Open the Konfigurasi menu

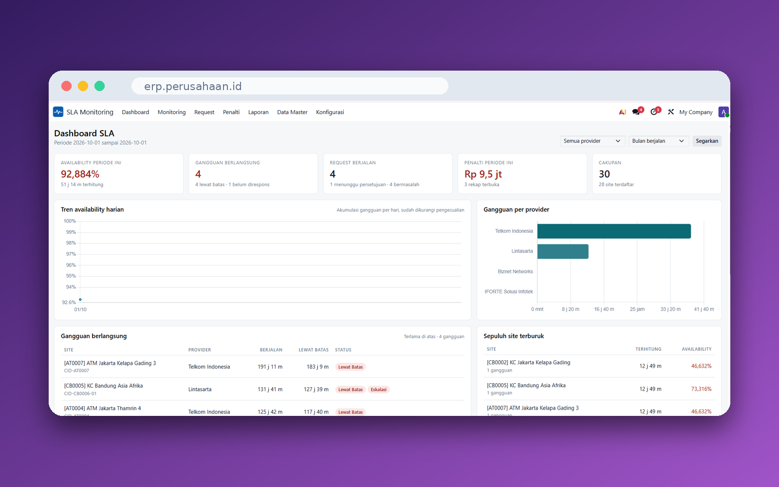[x=330, y=112]
